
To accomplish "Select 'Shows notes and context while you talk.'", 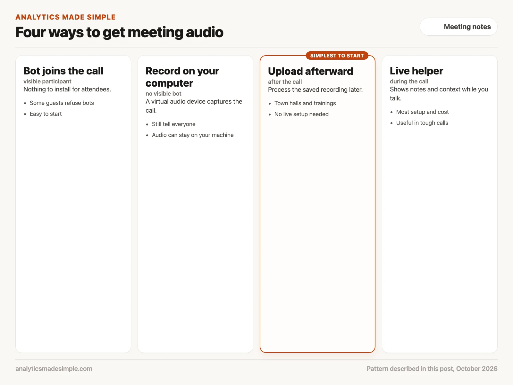I will pos(439,94).
